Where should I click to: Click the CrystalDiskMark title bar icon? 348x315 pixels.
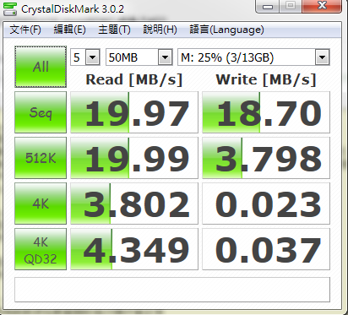pyautogui.click(x=10, y=8)
